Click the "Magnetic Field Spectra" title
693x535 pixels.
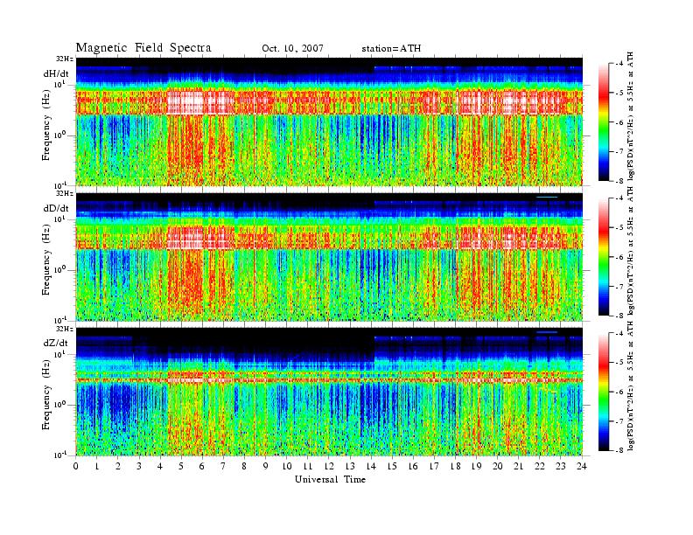[143, 48]
